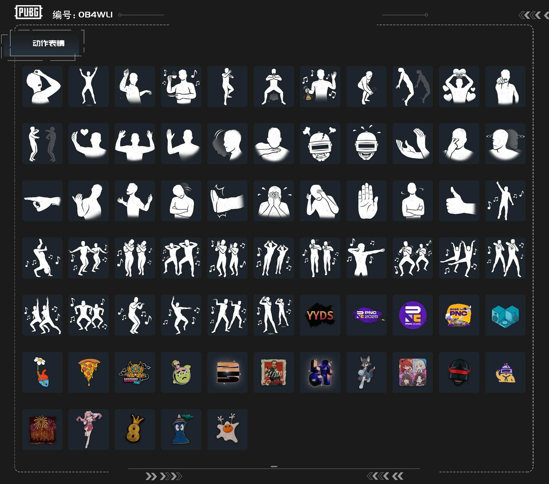Viewport: 549px width, 484px height.
Task: Open the 动作表情 tab
Action: pyautogui.click(x=48, y=43)
